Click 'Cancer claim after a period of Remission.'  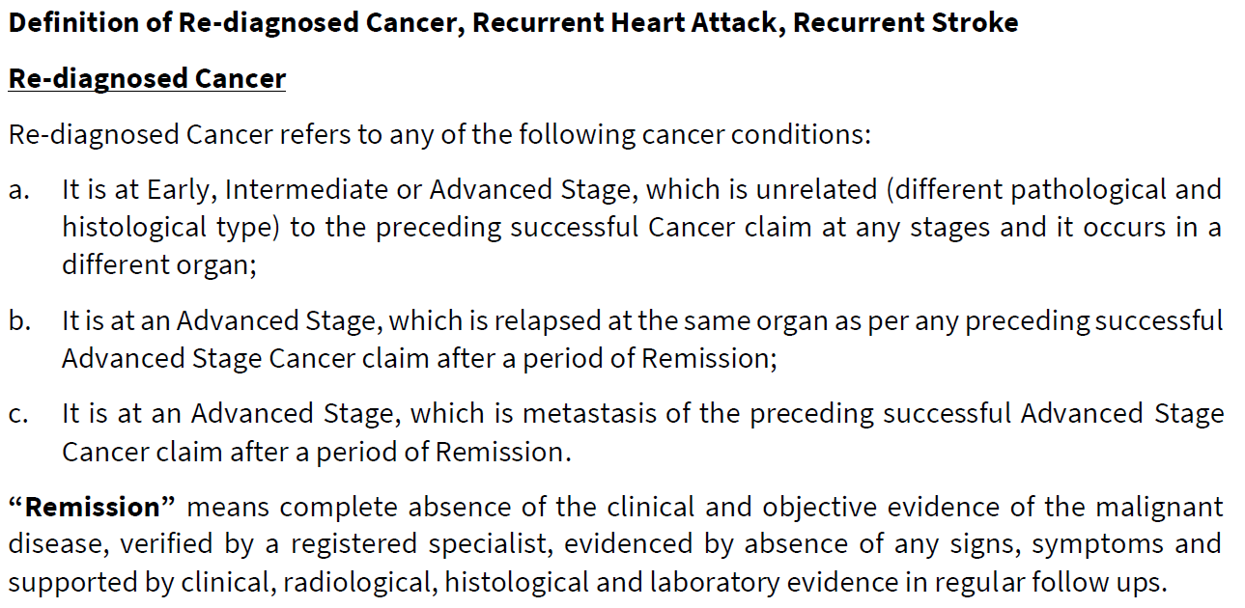[317, 452]
